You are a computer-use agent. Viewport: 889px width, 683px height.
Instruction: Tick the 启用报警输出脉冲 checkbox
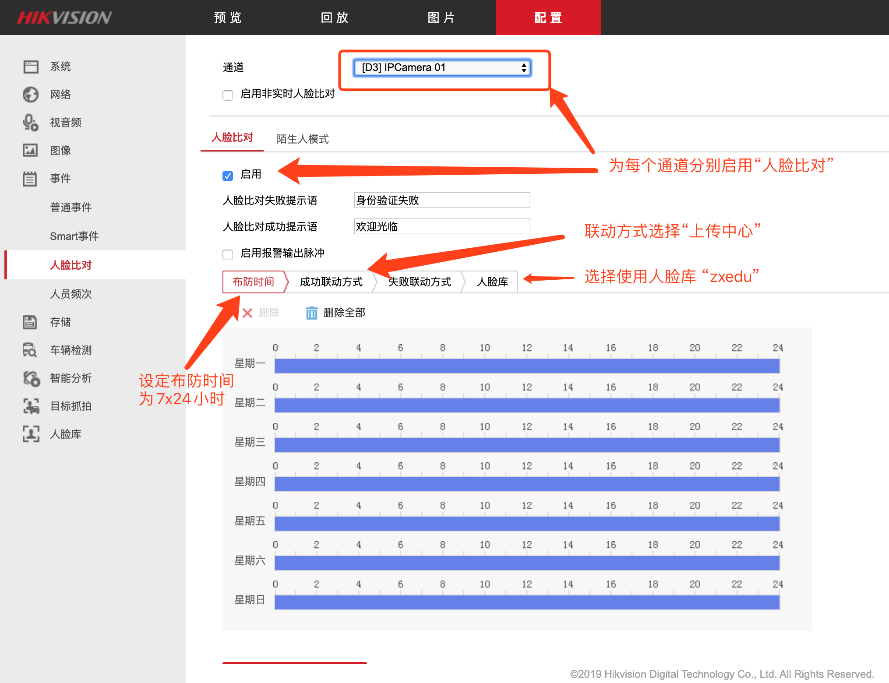pos(228,254)
